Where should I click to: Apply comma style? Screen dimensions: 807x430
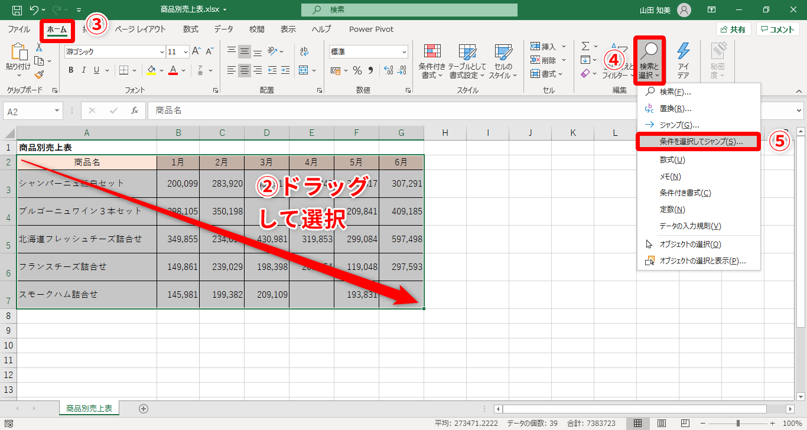pyautogui.click(x=371, y=70)
